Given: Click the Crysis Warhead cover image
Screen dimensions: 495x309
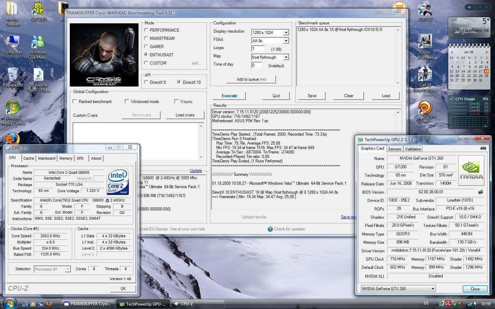Looking at the screenshot, I should pyautogui.click(x=104, y=55).
